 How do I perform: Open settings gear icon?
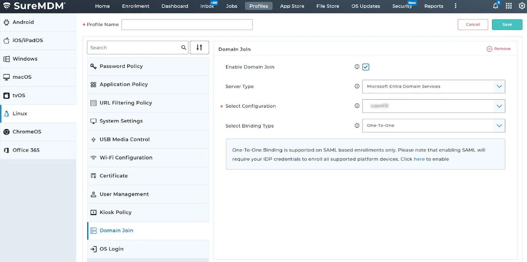(x=522, y=6)
